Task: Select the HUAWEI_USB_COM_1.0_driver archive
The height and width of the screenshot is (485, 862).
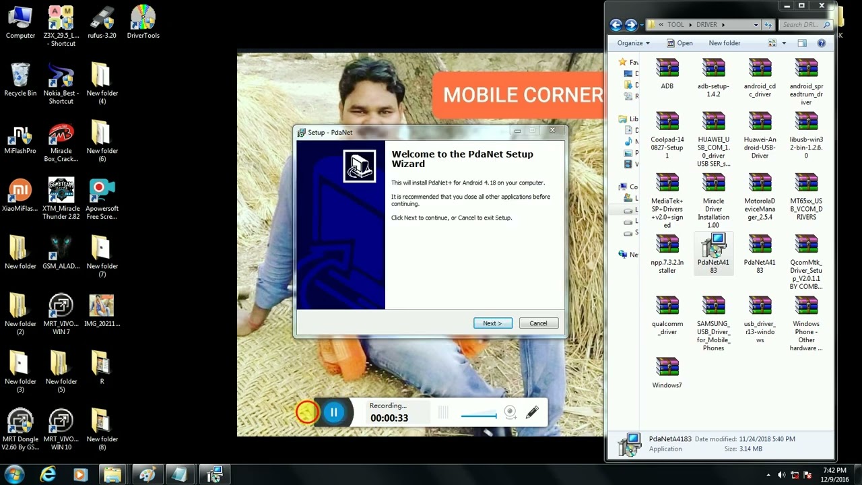Action: (714, 139)
